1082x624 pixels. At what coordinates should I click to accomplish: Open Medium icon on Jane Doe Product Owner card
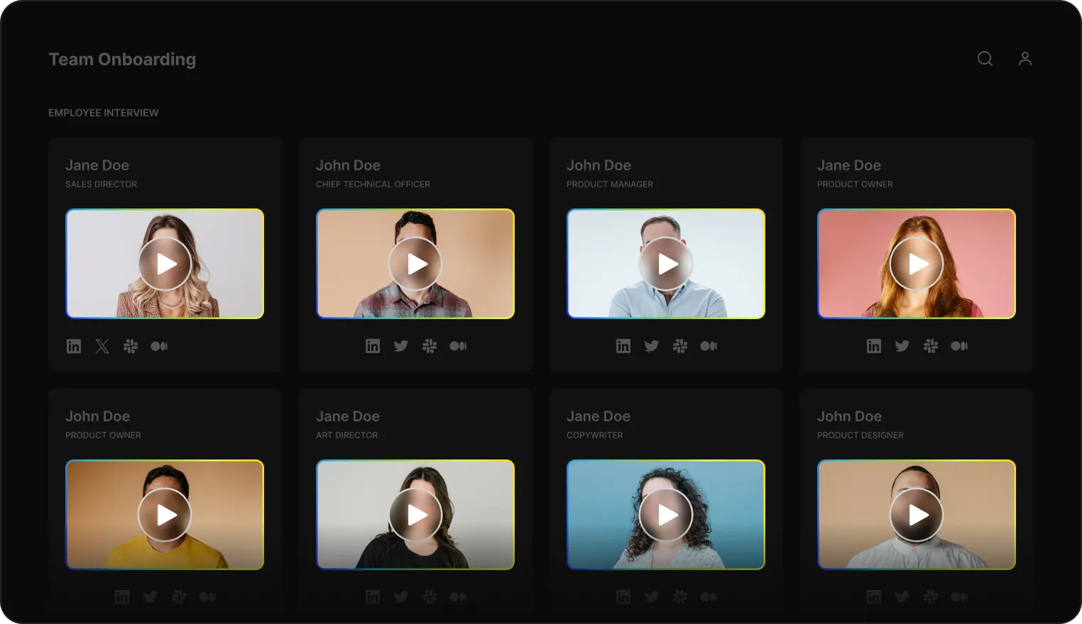959,346
